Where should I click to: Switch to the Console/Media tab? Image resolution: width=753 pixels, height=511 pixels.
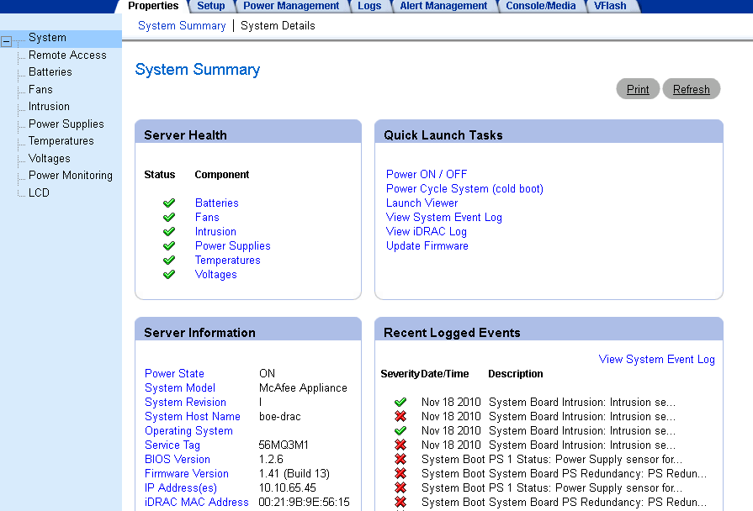[x=541, y=6]
